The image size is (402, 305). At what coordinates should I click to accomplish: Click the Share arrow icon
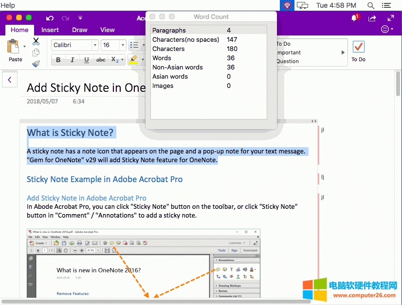(x=372, y=18)
